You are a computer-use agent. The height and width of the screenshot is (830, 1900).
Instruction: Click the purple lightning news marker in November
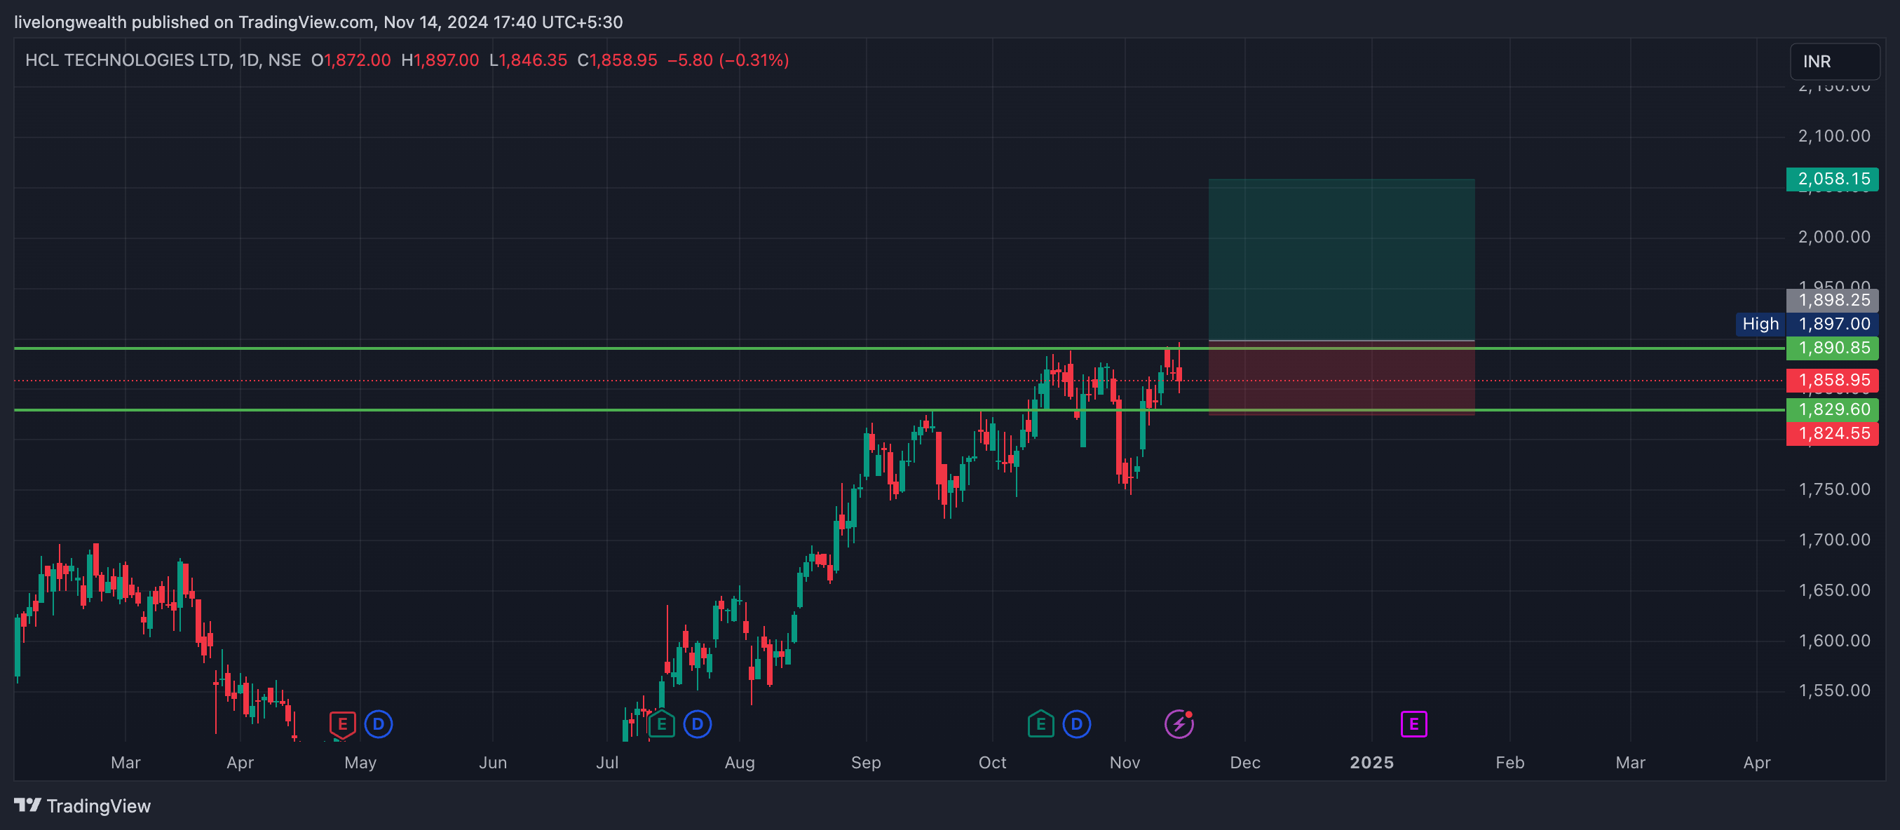(x=1179, y=723)
